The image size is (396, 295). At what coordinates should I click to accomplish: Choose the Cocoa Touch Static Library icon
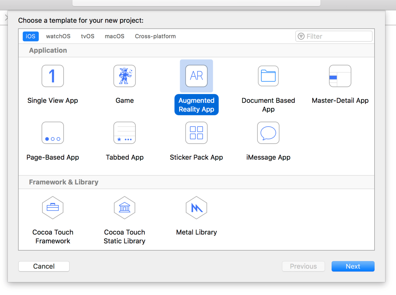click(125, 207)
